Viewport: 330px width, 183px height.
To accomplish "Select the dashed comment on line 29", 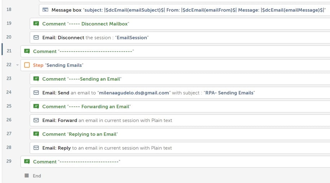I will point(175,161).
